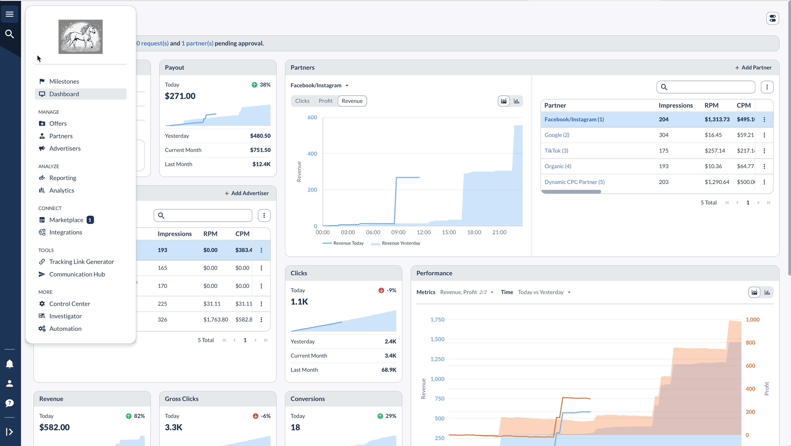Click Add Partner
Screen dimensions: 791x446
click(753, 68)
